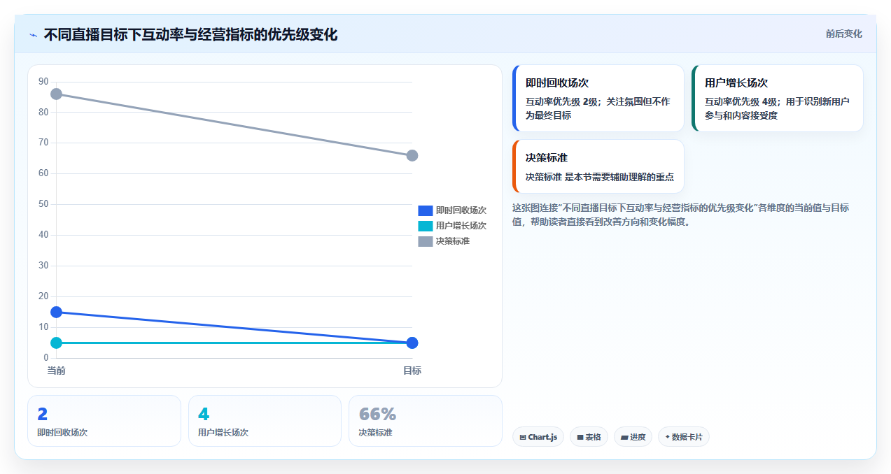Select the Chart.js tag chip

click(538, 437)
